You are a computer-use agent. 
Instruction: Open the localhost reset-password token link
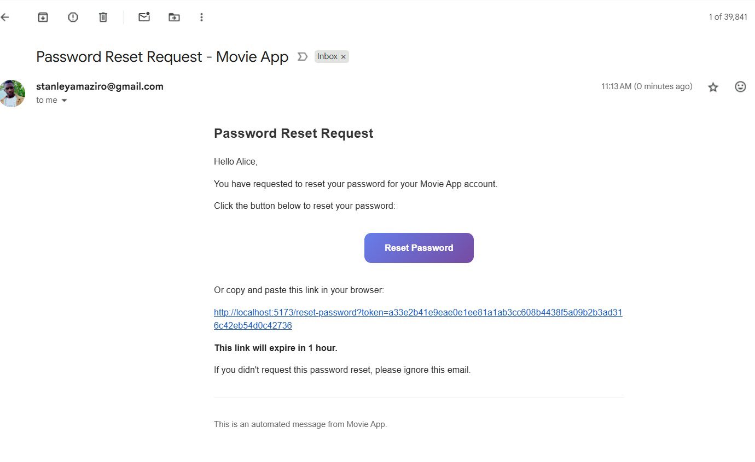tap(417, 313)
